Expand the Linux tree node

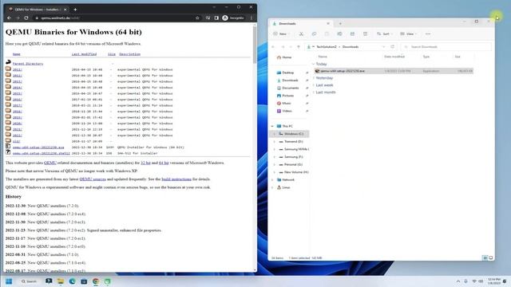272,187
